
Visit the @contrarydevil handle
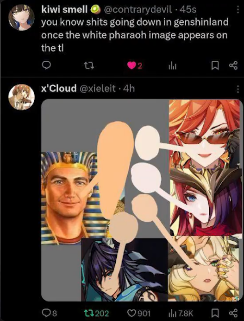pyautogui.click(x=138, y=9)
